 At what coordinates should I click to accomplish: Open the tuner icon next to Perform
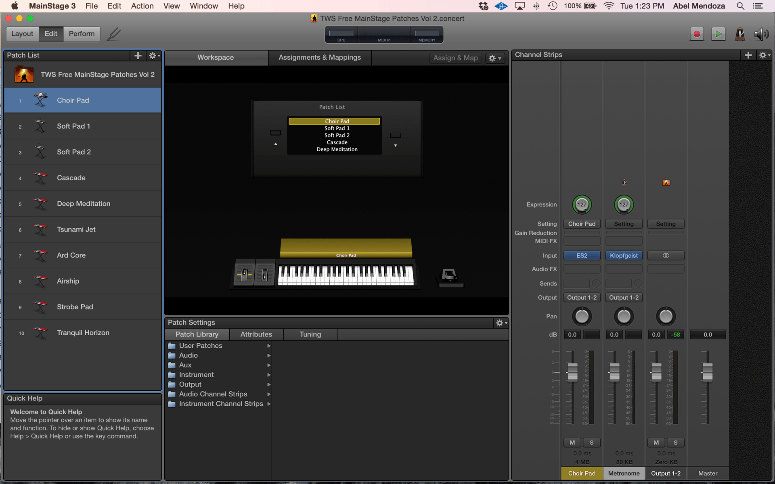point(114,34)
